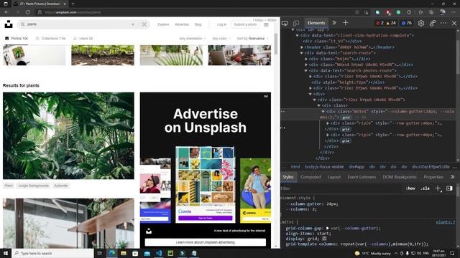Open DevTools customize ellipsis menu
Image resolution: width=460 pixels, height=258 pixels.
pos(443,23)
